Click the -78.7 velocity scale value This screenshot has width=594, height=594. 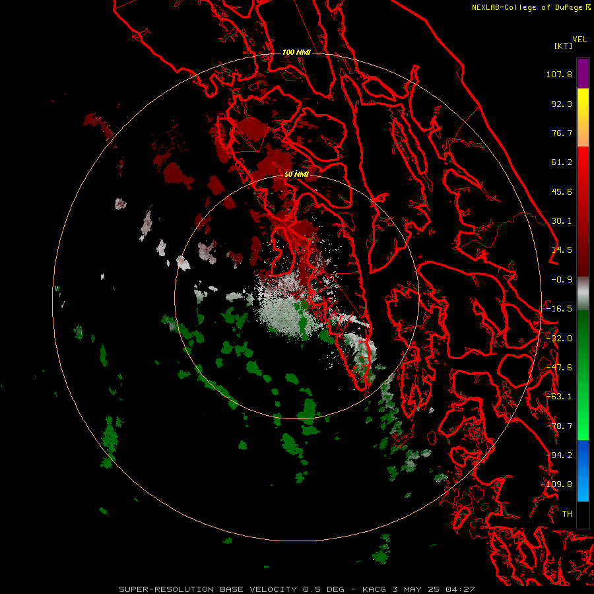(x=559, y=426)
